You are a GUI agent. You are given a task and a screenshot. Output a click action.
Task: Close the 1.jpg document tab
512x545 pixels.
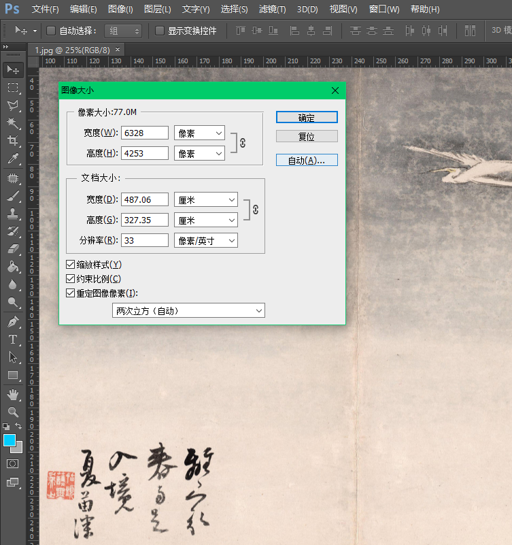click(118, 50)
